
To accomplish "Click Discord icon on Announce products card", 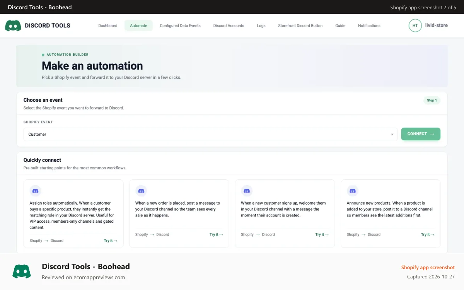I will click(x=353, y=191).
